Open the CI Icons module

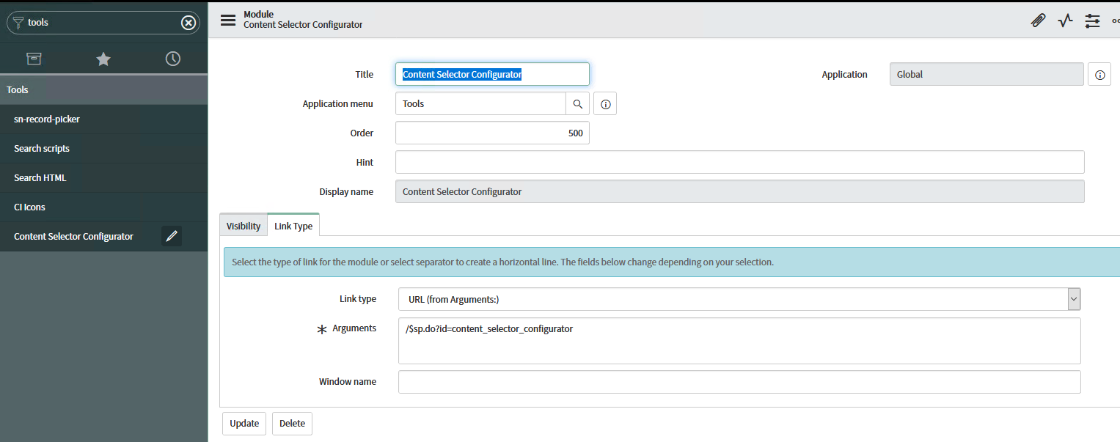[29, 207]
